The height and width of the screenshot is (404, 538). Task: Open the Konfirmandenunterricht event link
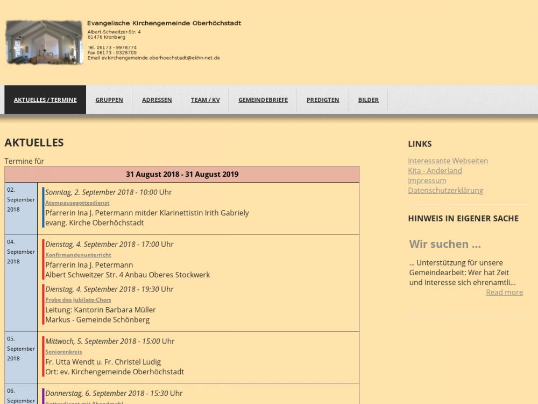[x=78, y=255]
